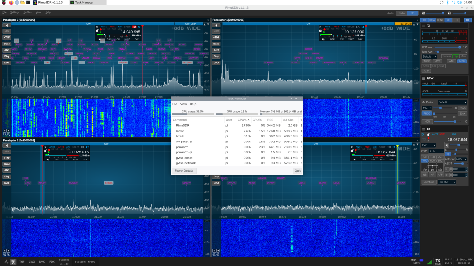Toggle TX indicator on slice B flag
The width and height of the screenshot is (474, 266).
click(x=357, y=27)
